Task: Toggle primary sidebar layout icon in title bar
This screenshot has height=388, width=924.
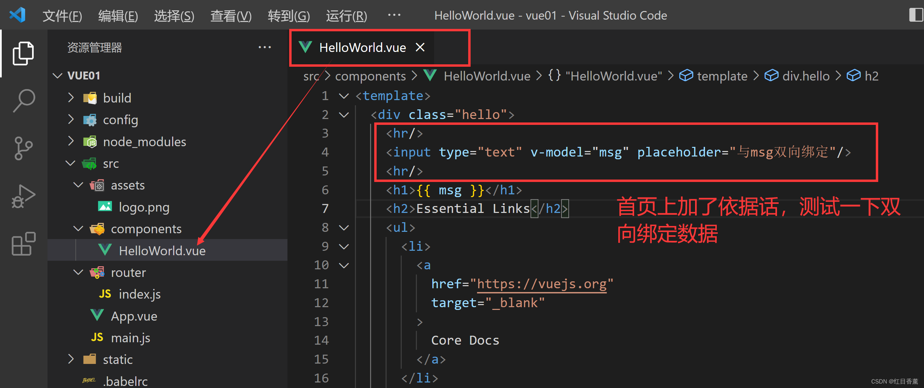Action: point(915,15)
